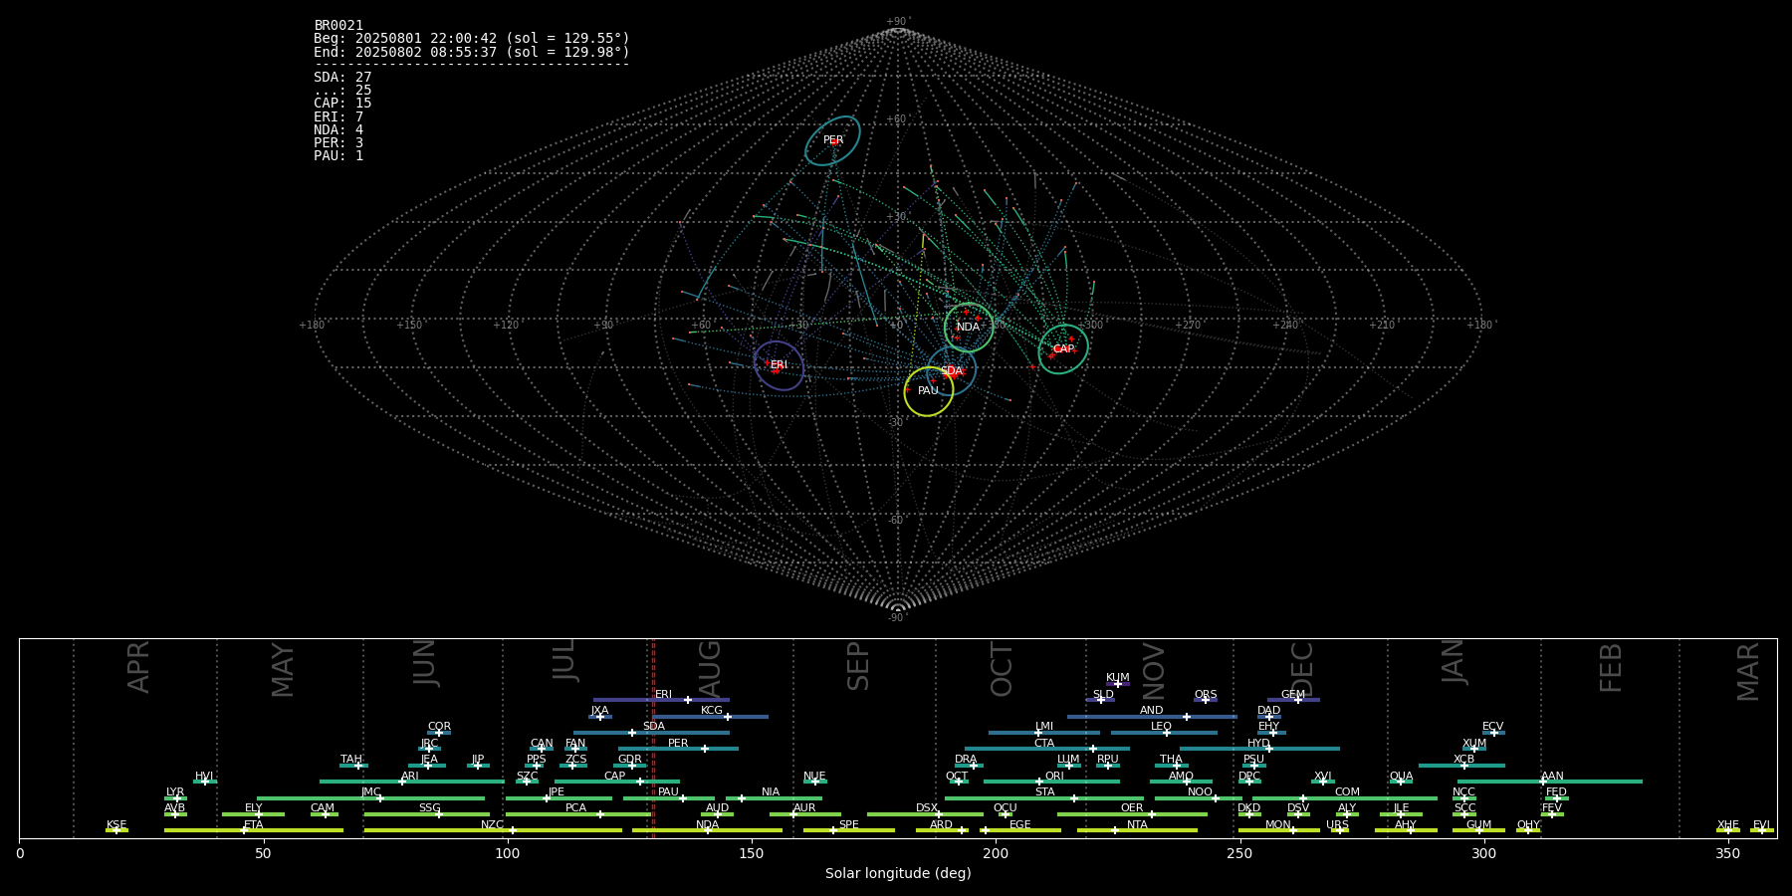Click the 150 tick on solar longitude axis
The image size is (1792, 896).
click(x=752, y=853)
